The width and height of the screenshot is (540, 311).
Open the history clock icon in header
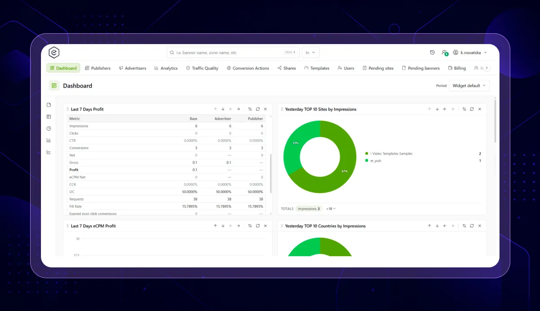tap(432, 53)
